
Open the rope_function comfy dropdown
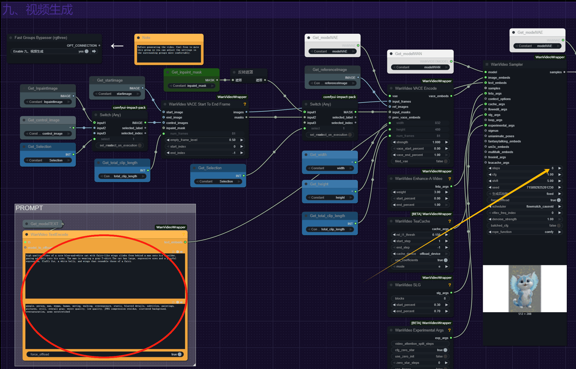549,232
